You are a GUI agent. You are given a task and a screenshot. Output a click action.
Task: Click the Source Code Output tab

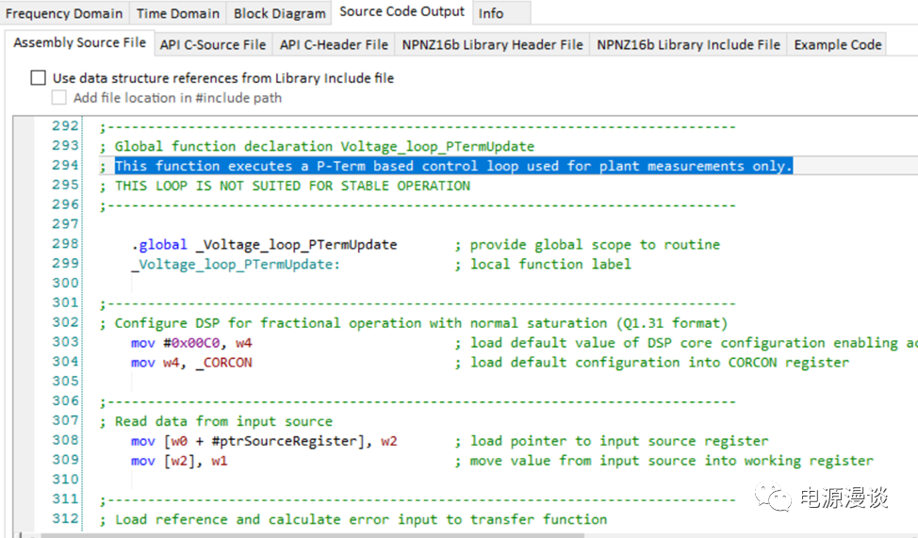402,12
